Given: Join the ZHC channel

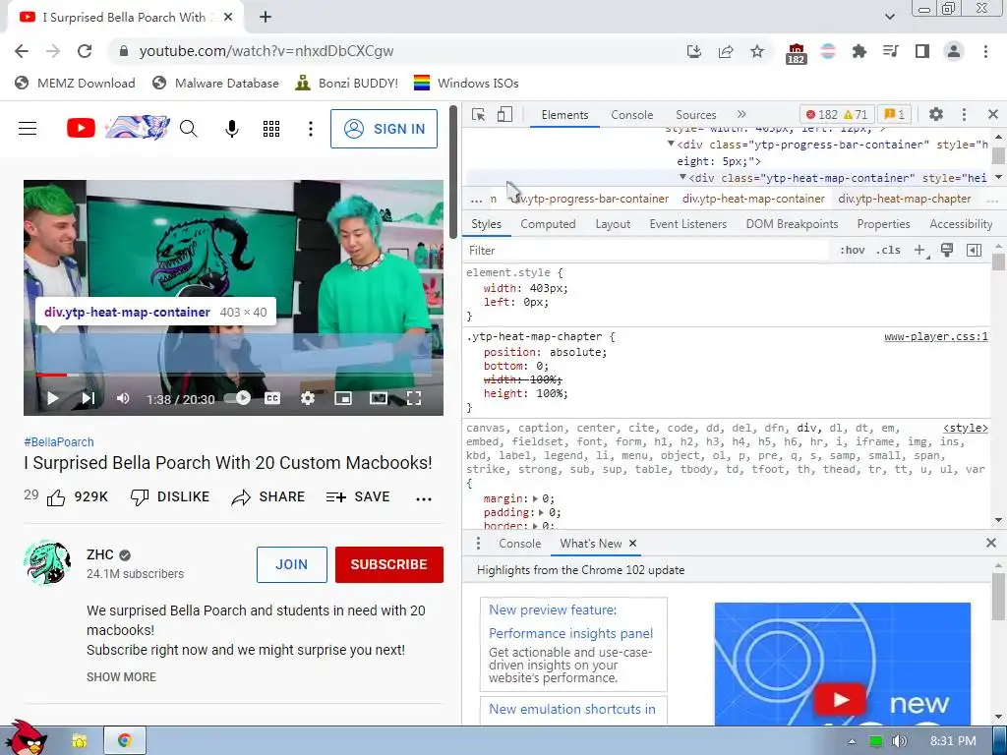Looking at the screenshot, I should click(x=291, y=564).
